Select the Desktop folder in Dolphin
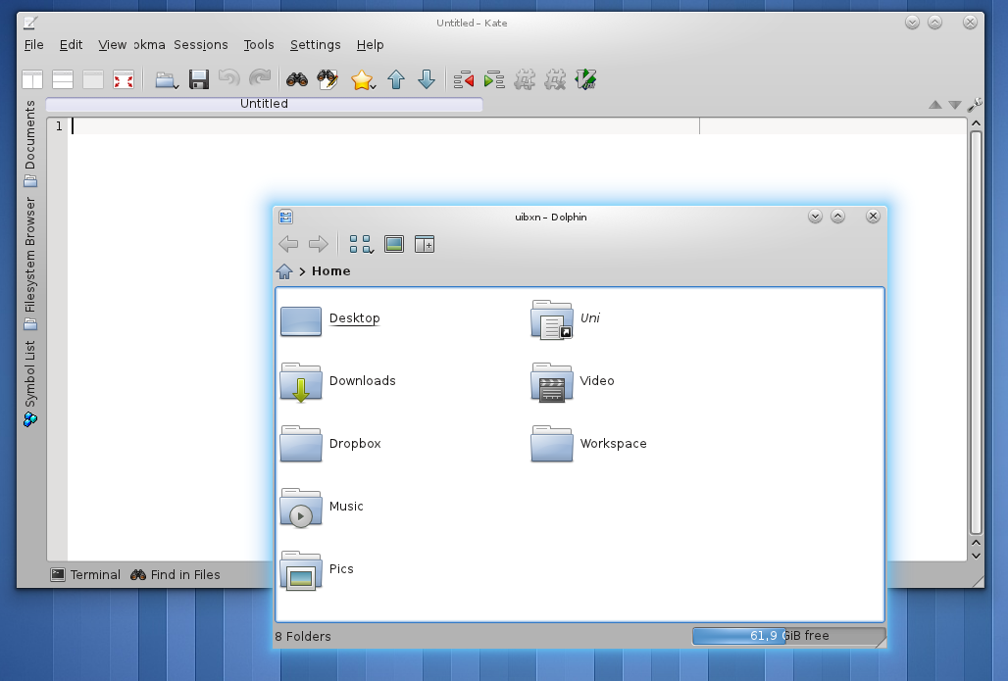The width and height of the screenshot is (1008, 681). click(330, 318)
